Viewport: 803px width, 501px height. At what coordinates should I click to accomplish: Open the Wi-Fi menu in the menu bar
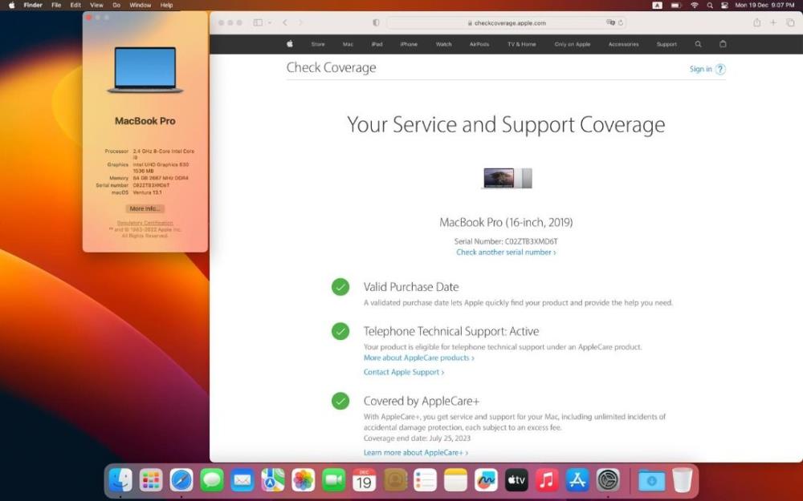[x=695, y=5]
